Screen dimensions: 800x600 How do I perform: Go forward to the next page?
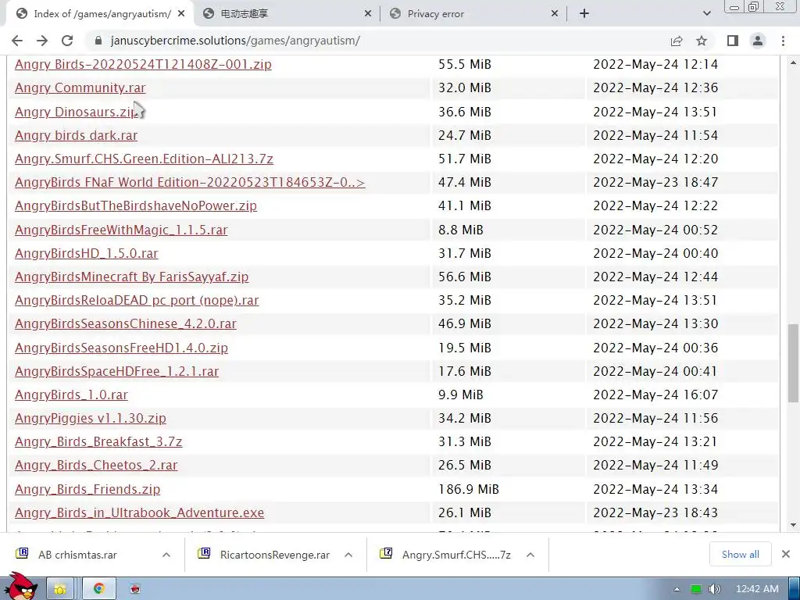42,41
